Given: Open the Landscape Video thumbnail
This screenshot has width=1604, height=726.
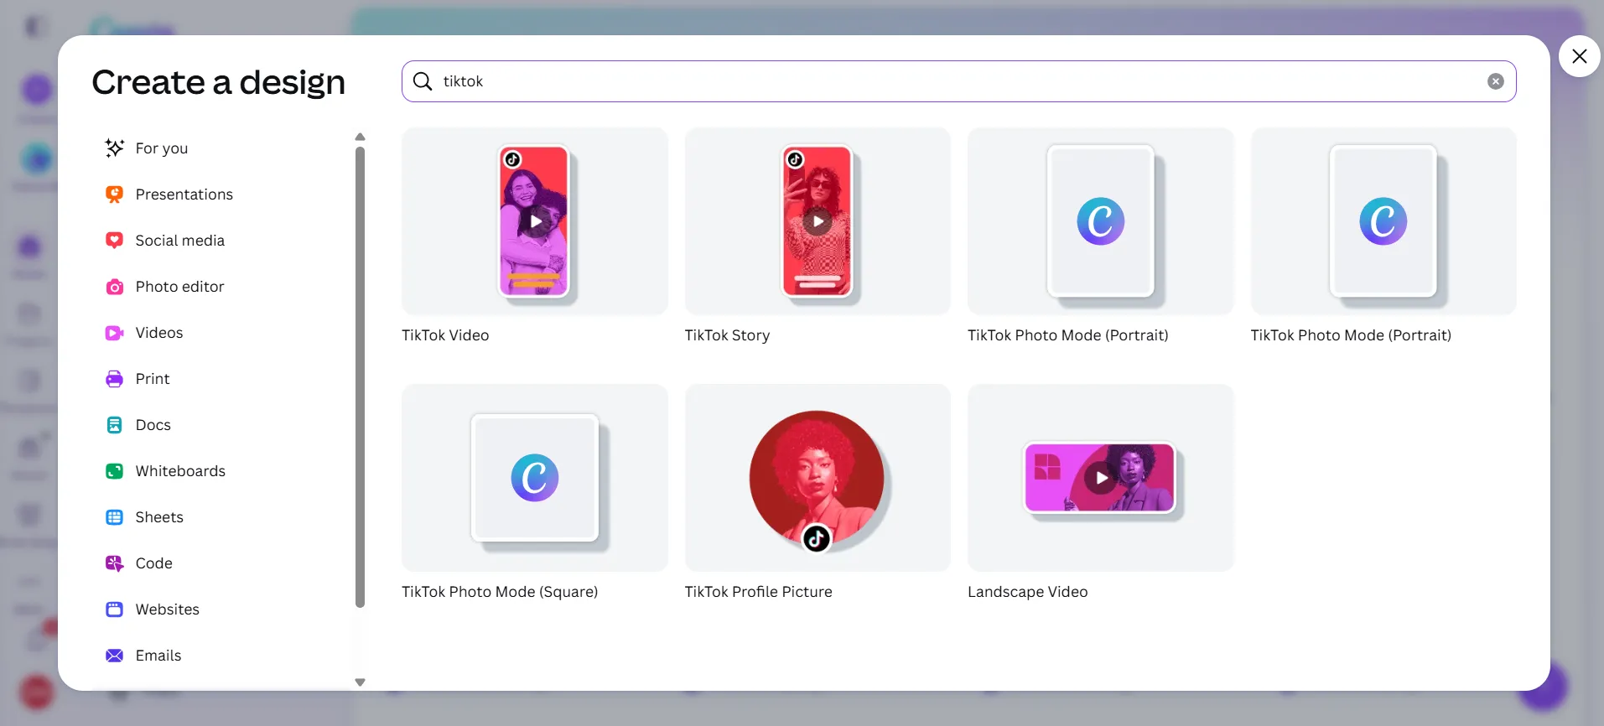Looking at the screenshot, I should coord(1101,478).
